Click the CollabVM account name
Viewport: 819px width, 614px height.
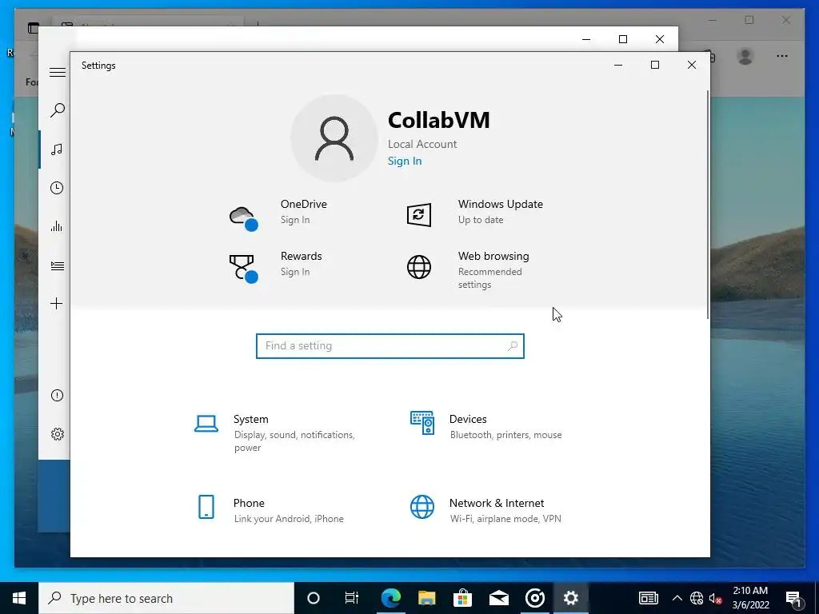coord(439,120)
